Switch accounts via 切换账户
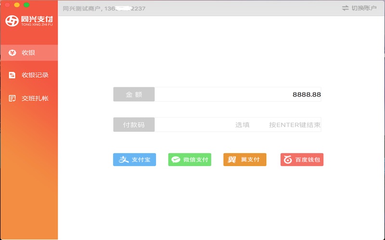The height and width of the screenshot is (240, 385). point(359,8)
